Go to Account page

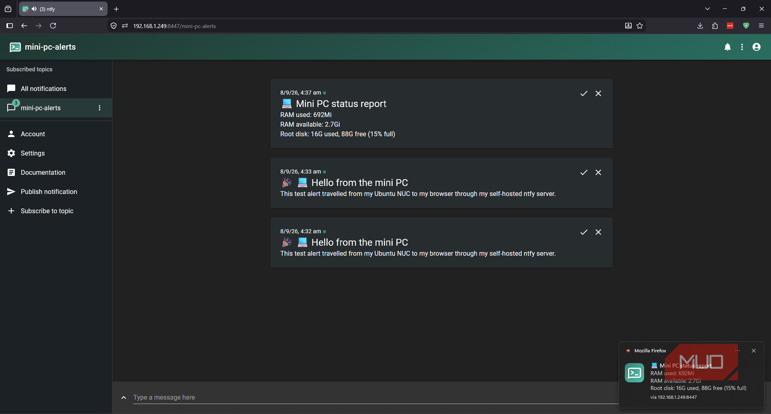pyautogui.click(x=56, y=134)
